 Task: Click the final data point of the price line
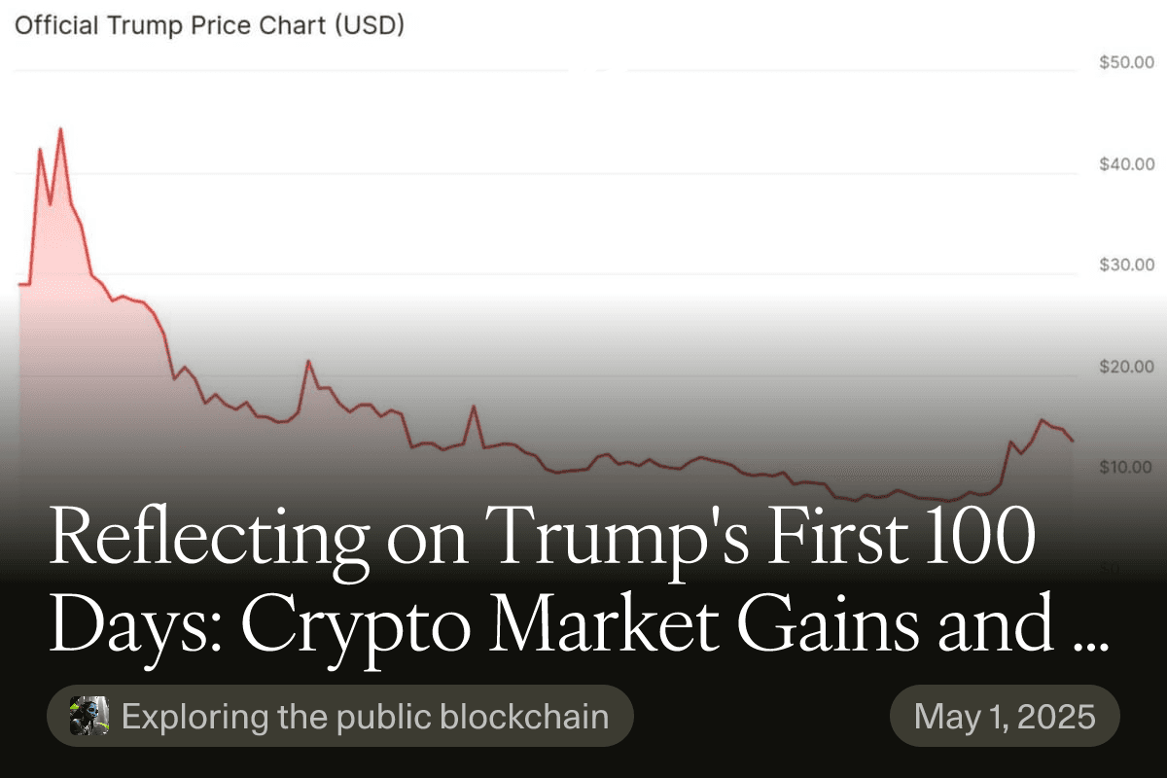[1073, 442]
